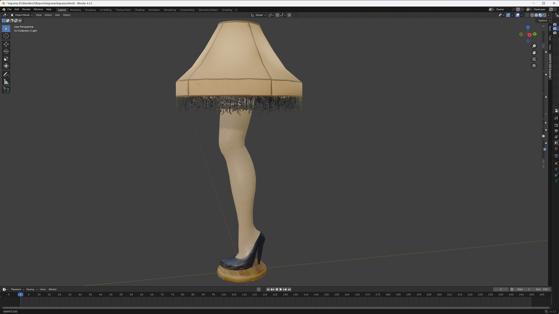Click the current frame number field
This screenshot has height=314, width=559.
click(x=501, y=289)
